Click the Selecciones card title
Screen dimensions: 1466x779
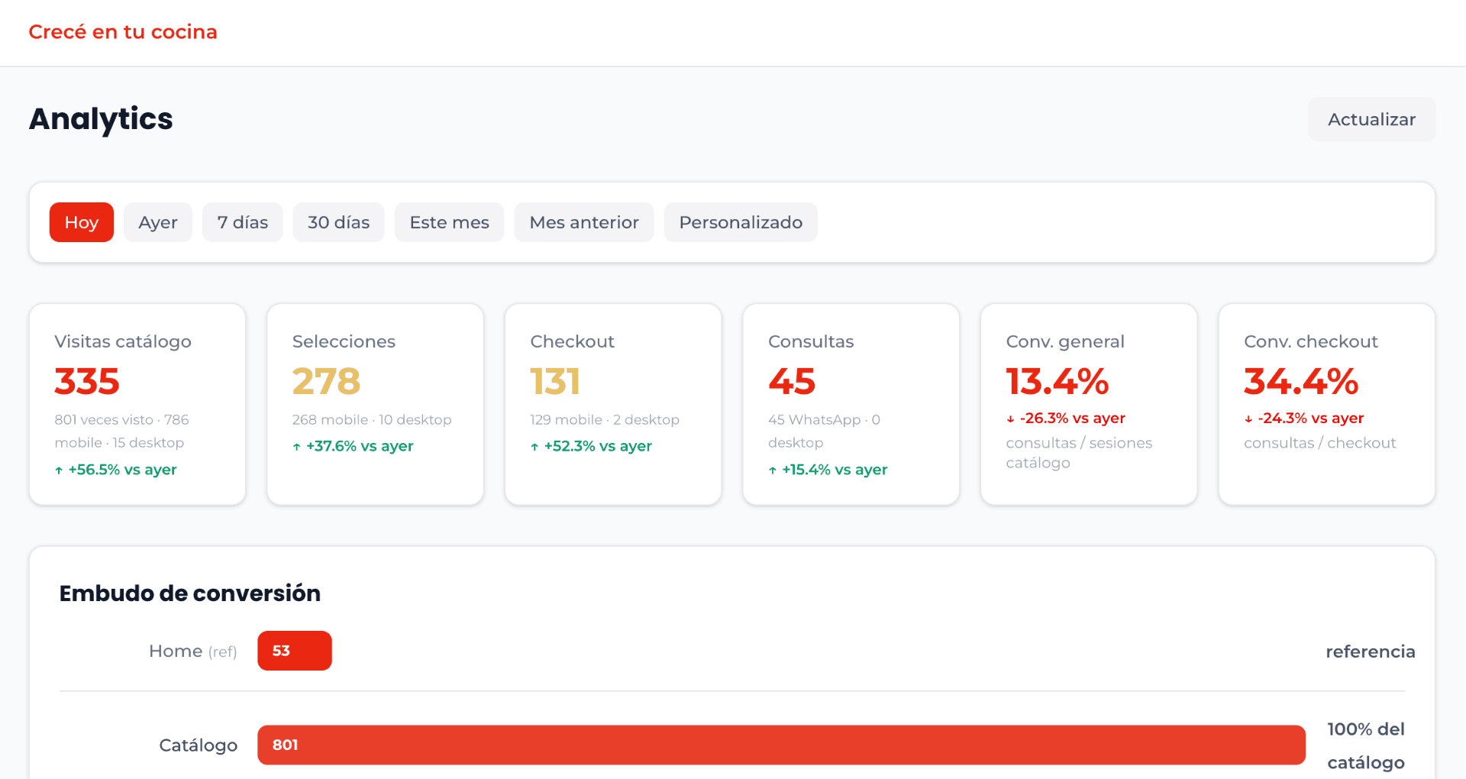344,341
